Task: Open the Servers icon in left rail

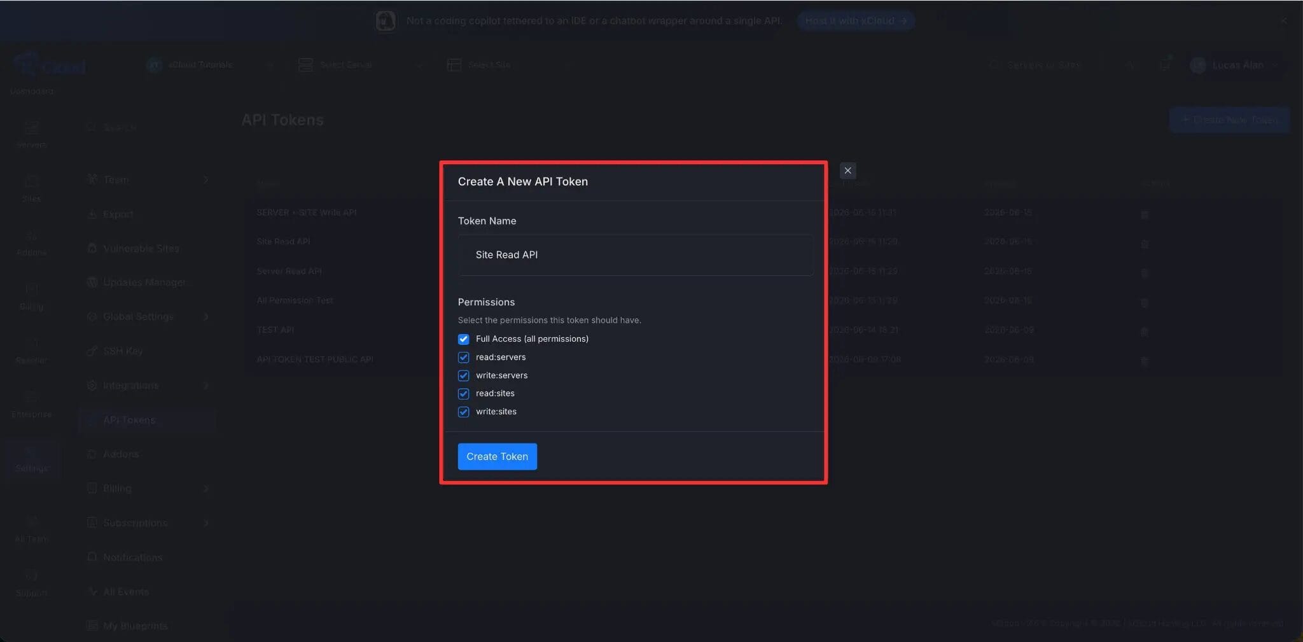Action: point(31,134)
